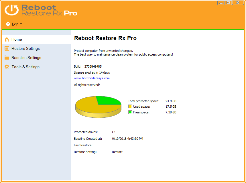Screen dimensions: 246x183
Task: Click the 'Last Restore:' label
Action: pyautogui.click(x=83, y=145)
